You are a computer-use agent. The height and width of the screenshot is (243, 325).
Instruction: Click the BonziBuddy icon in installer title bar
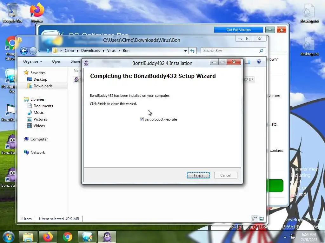pyautogui.click(x=86, y=63)
